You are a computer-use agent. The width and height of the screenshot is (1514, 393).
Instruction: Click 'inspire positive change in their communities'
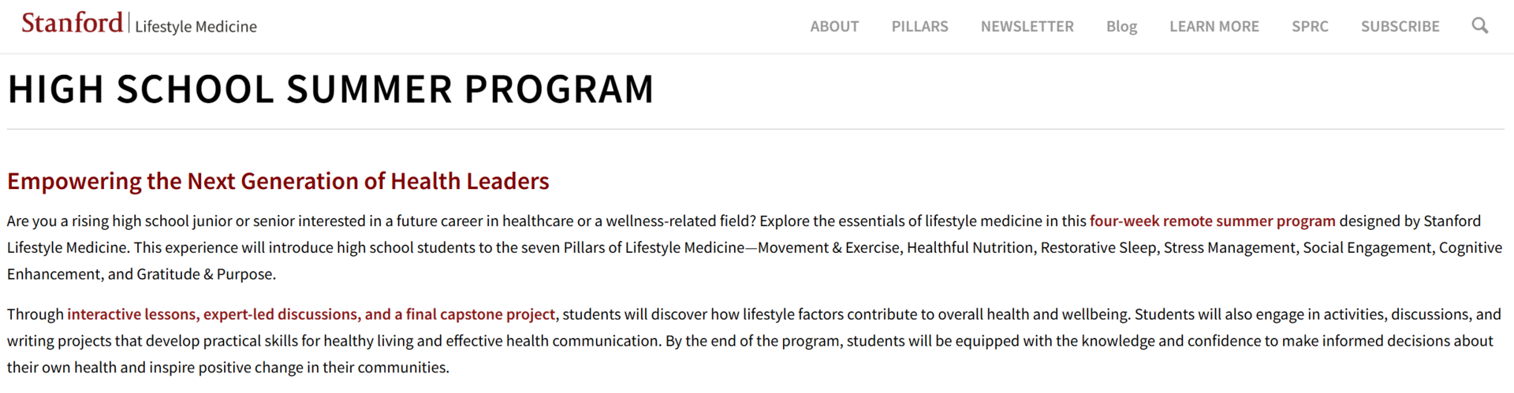click(297, 368)
